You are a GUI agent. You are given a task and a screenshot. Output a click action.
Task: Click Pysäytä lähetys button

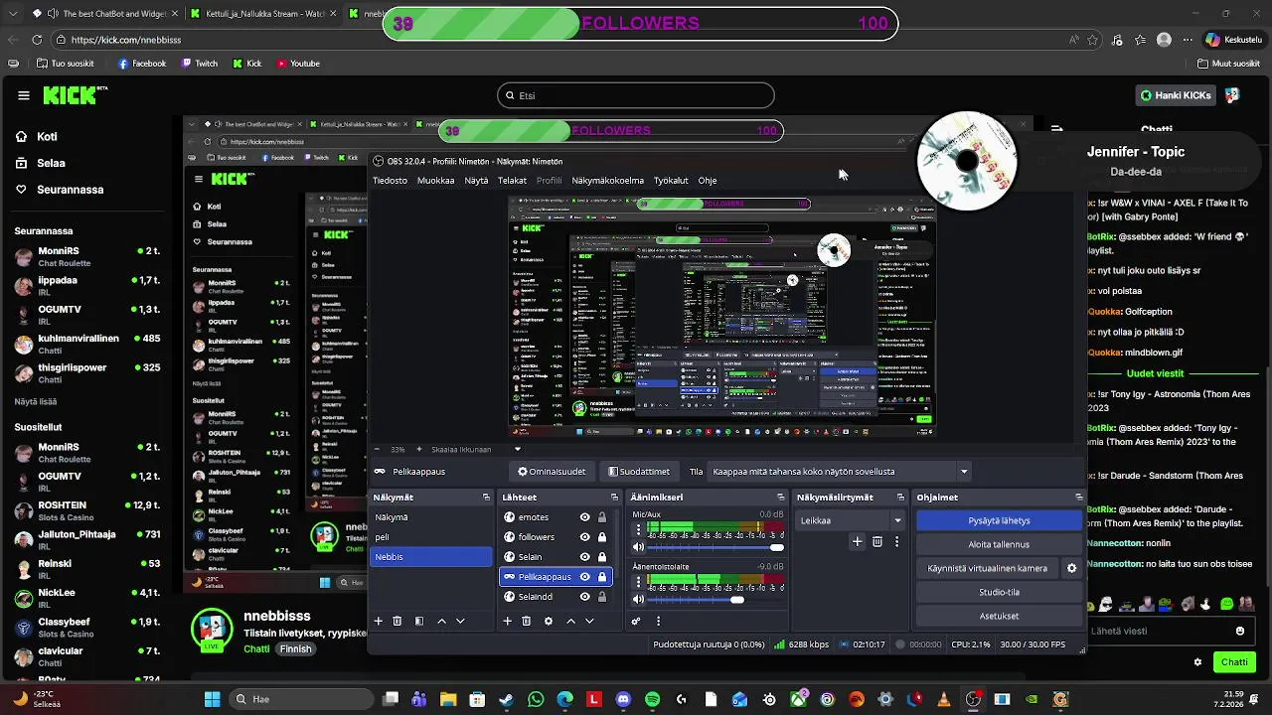tap(999, 520)
